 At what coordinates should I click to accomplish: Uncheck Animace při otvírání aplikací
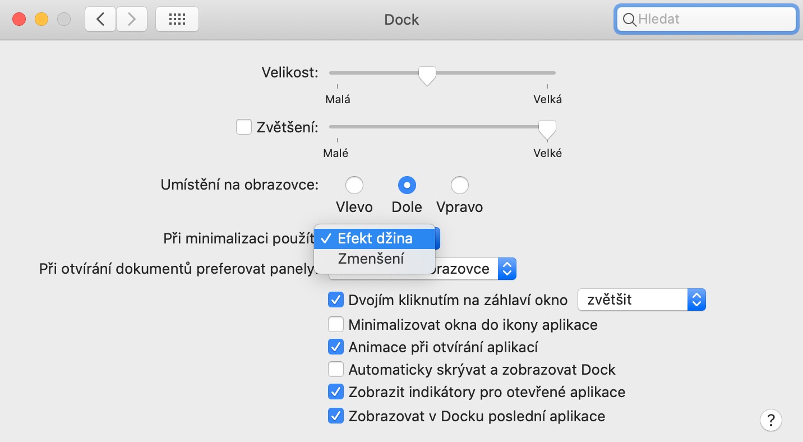335,347
